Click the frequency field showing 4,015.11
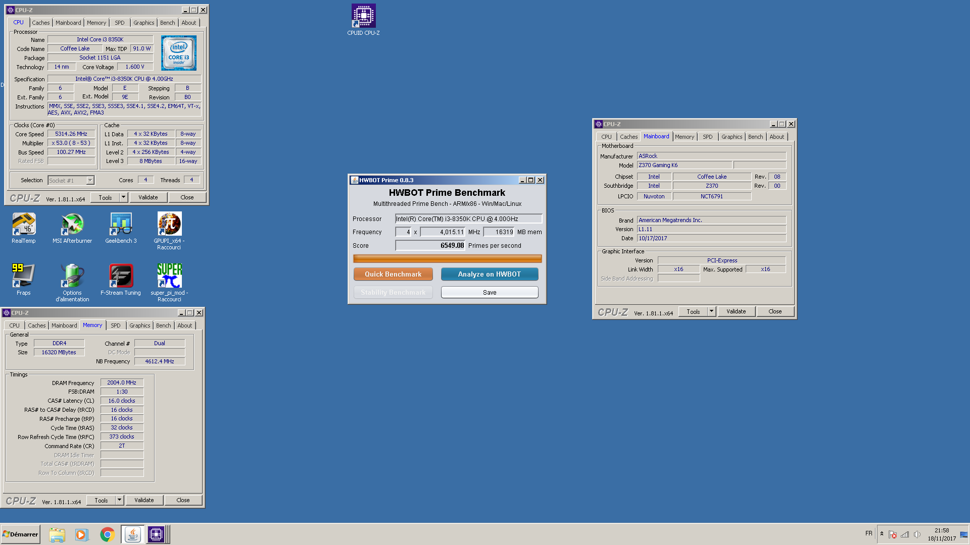Viewport: 970px width, 545px height. pos(443,232)
